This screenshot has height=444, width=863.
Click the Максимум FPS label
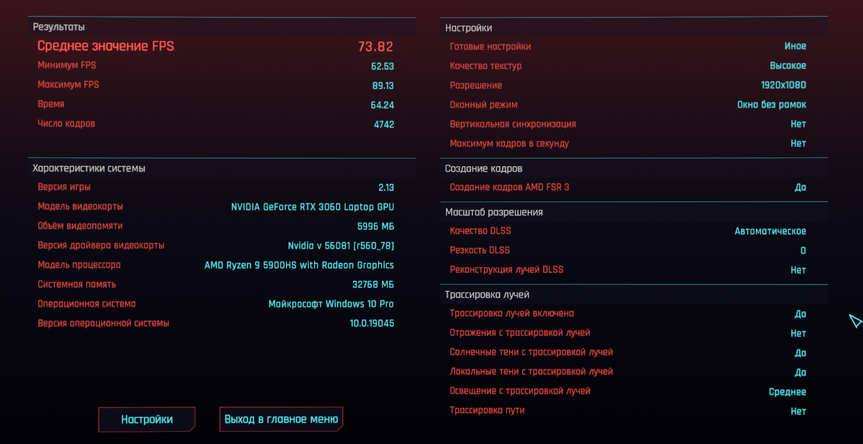[68, 85]
